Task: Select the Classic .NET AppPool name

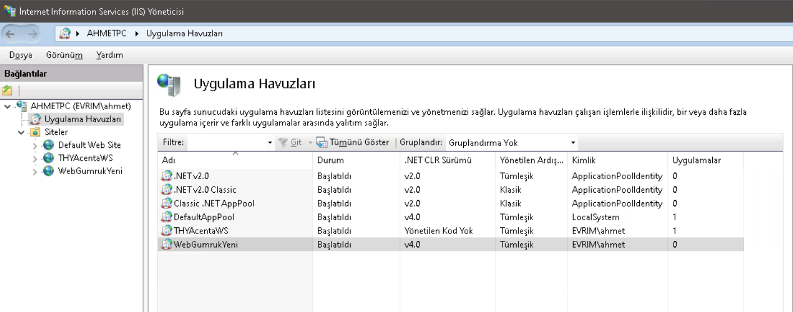Action: tap(214, 203)
